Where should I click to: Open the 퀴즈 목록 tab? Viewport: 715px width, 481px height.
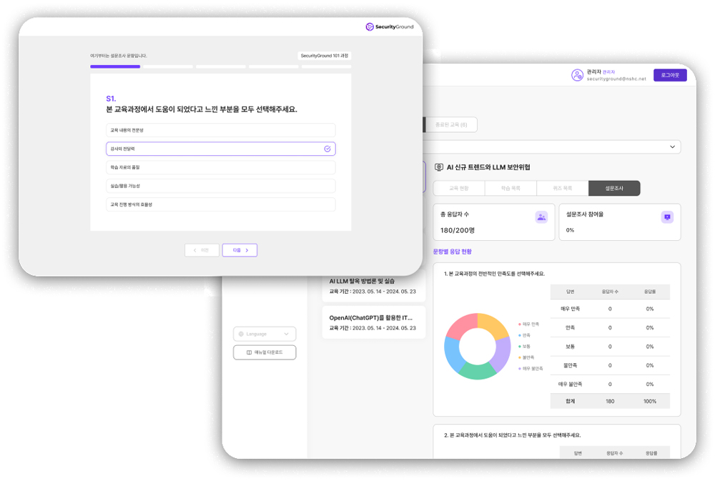(x=562, y=189)
